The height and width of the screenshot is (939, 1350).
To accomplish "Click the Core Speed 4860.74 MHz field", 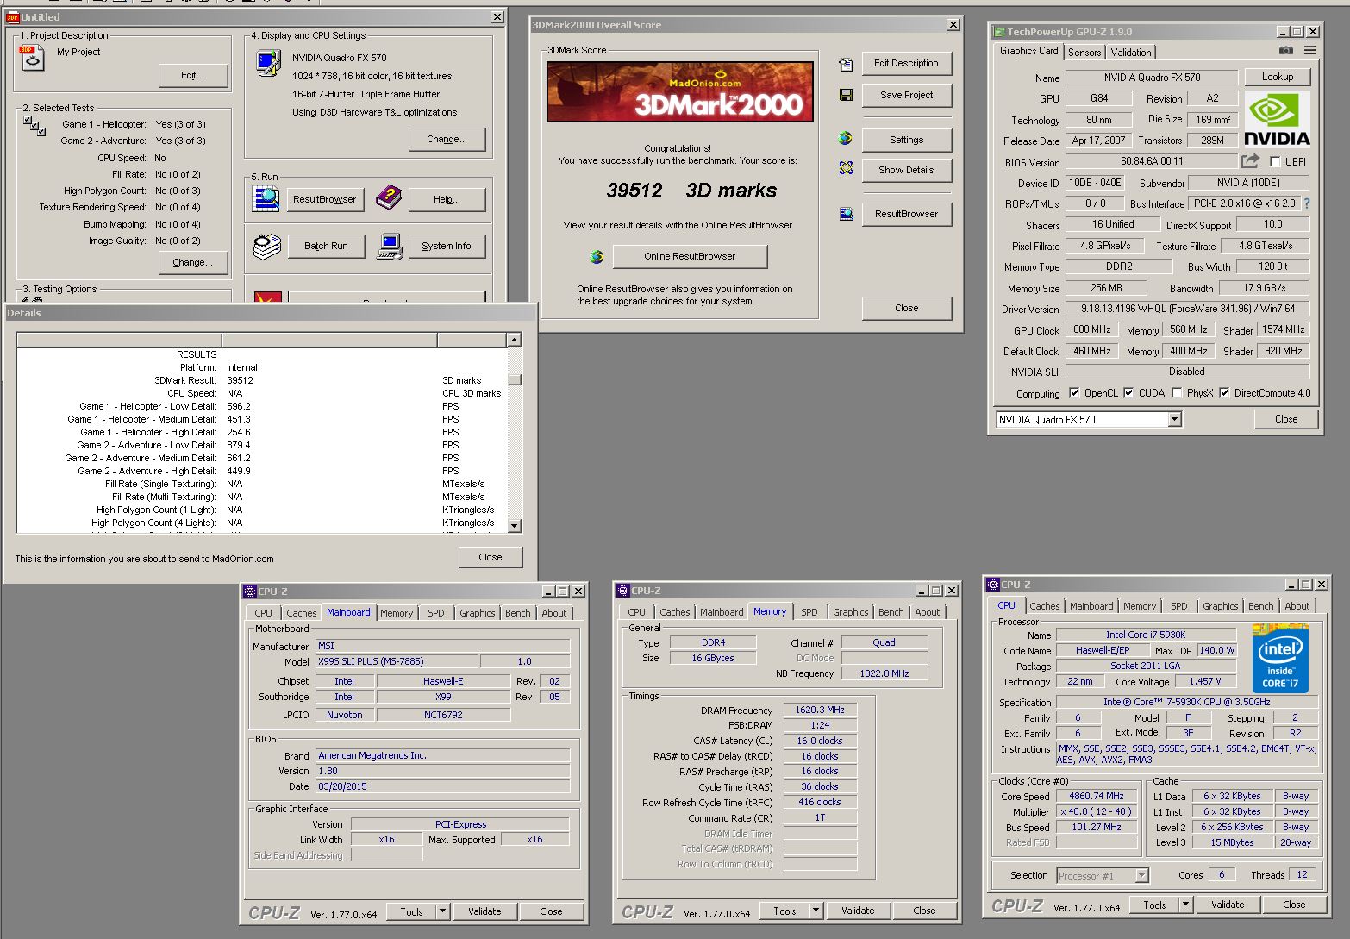I will click(1096, 796).
